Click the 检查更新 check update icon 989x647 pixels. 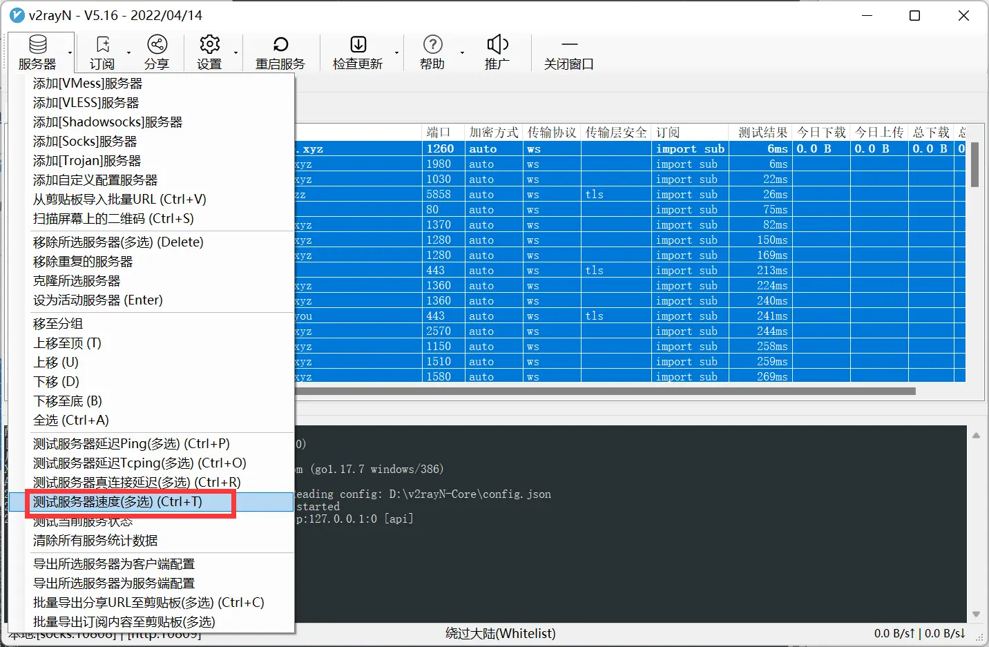pos(358,45)
